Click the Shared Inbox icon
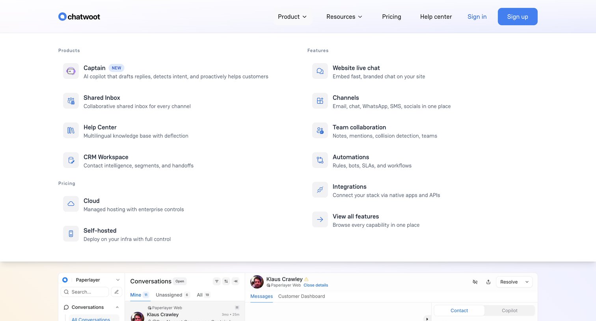The width and height of the screenshot is (596, 321). tap(71, 101)
